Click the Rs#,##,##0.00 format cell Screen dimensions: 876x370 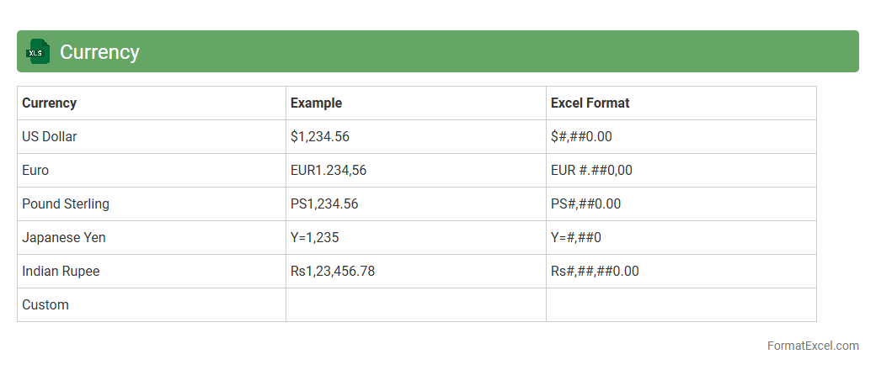[595, 272]
